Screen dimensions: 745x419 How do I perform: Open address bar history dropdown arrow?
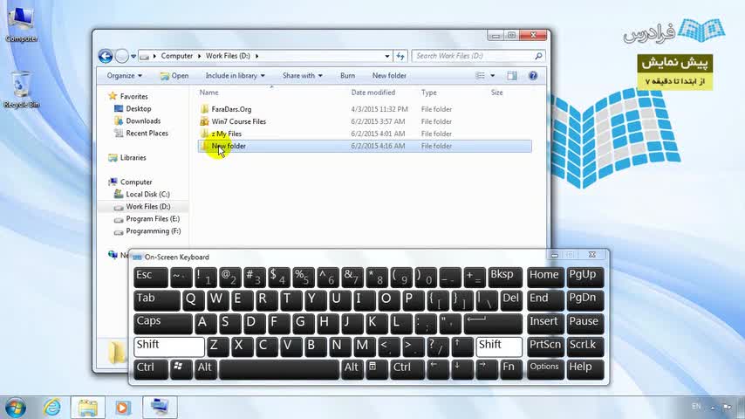coord(387,56)
